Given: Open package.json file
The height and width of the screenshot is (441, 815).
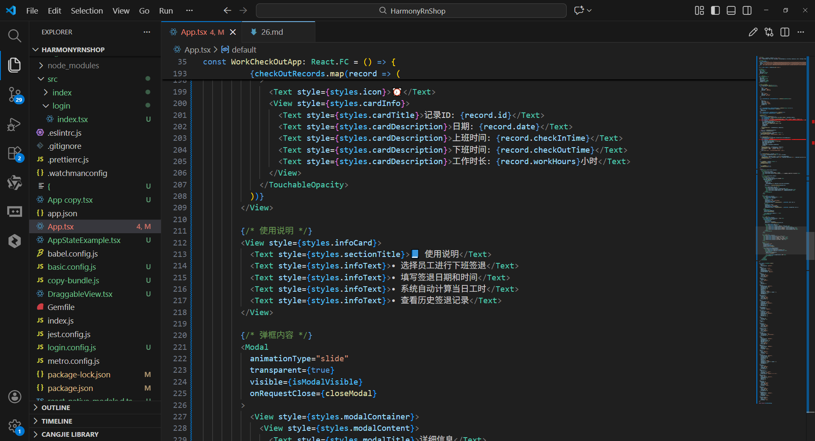Looking at the screenshot, I should 95,388.
